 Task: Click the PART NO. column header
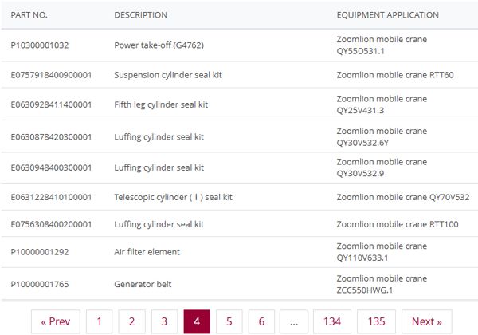[x=29, y=15]
